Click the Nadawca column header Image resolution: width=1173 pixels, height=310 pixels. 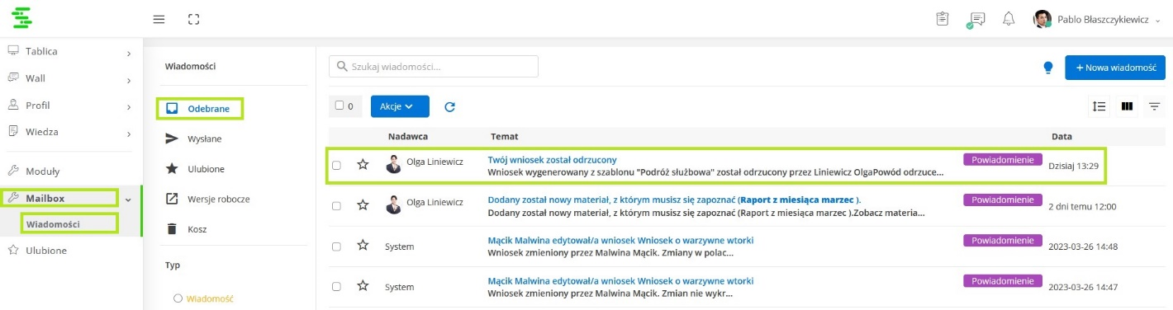point(407,136)
